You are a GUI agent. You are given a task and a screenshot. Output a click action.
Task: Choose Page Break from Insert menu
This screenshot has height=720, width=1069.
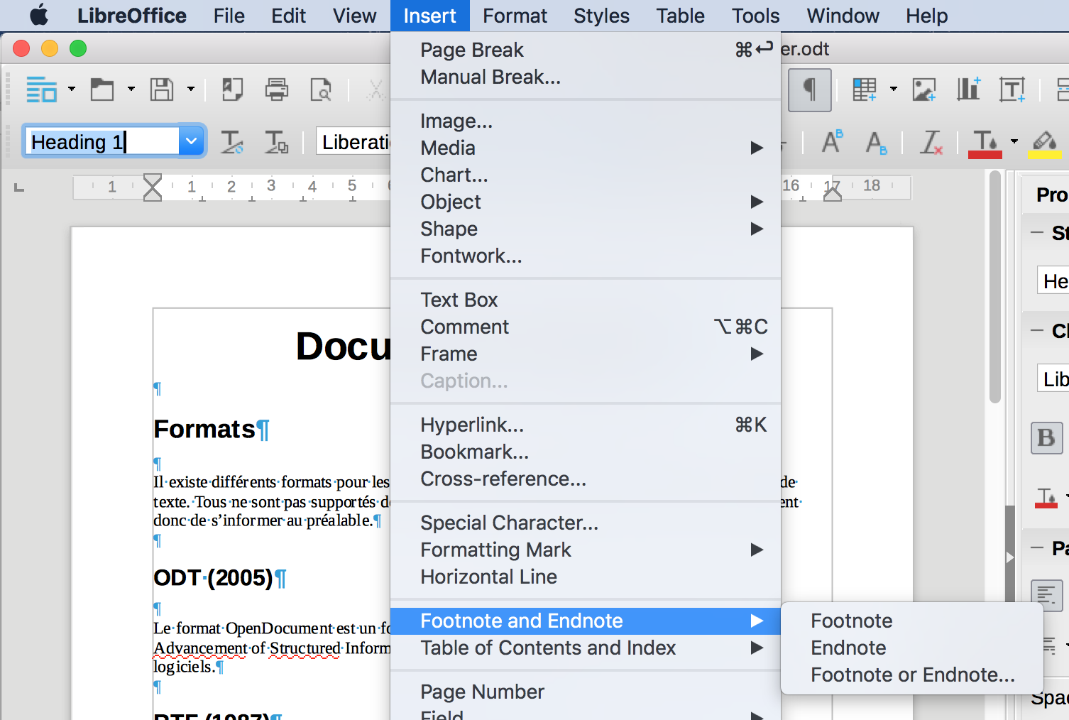(x=586, y=50)
